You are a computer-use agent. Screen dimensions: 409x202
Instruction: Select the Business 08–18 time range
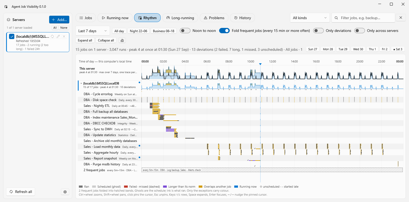point(164,31)
